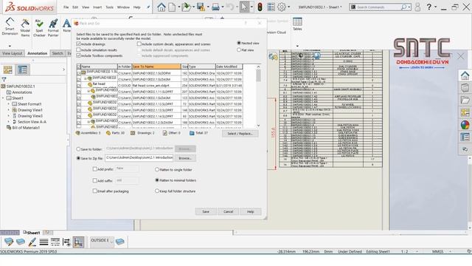
Task: Open the File Properties list icon
Action: 271,7
